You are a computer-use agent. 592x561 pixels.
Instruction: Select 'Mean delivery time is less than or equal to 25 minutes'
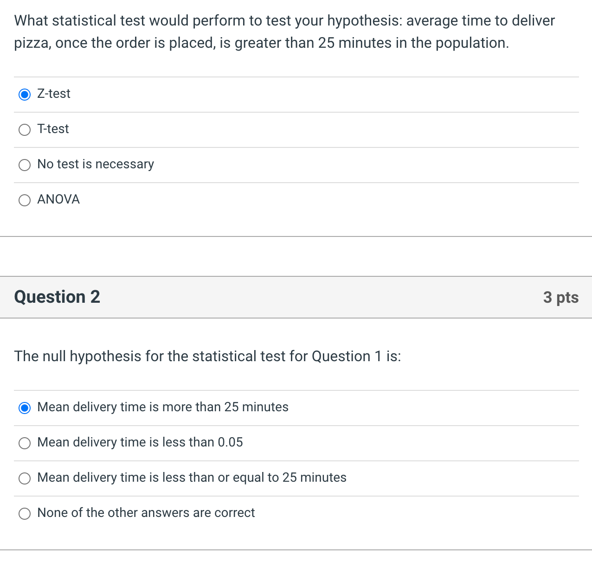click(x=24, y=478)
